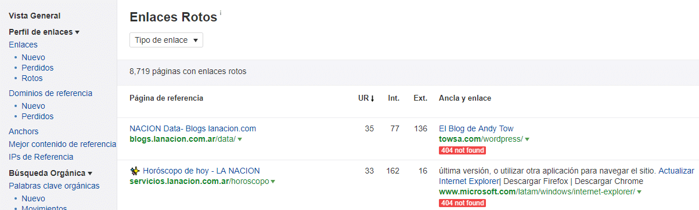Expand the towsa.com/wordpress/ URL arrow

tap(527, 139)
